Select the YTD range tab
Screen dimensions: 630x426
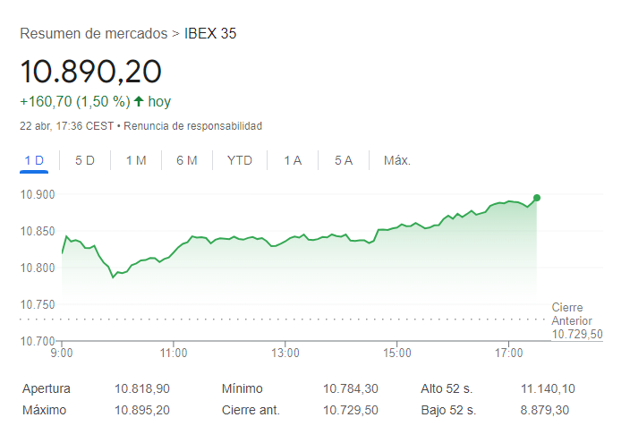240,160
